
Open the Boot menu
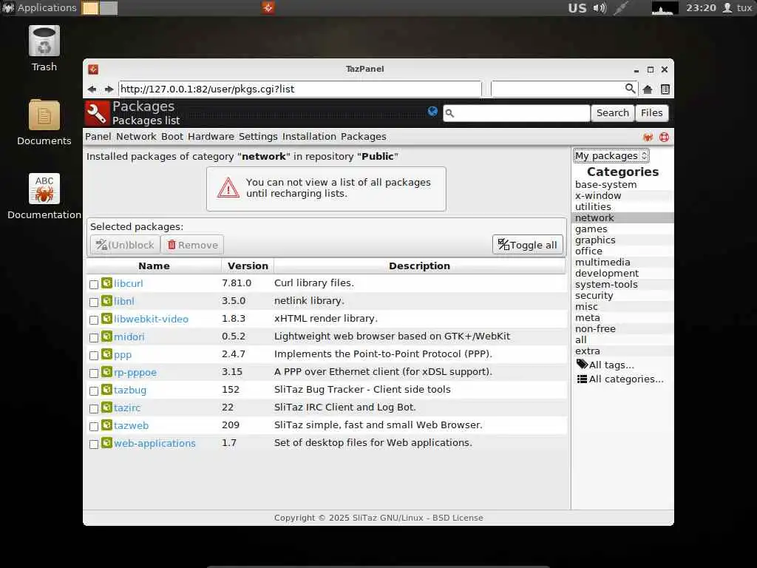172,137
